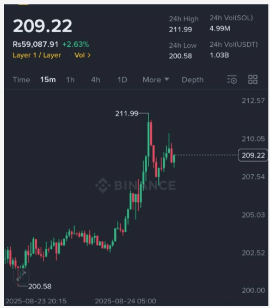Screen dimensions: 270x308
Task: Click the 209.22 price tag on axis
Action: (253, 155)
